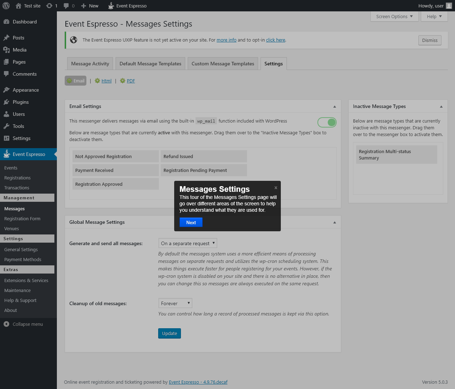This screenshot has height=389, width=455.
Task: Follow the UXIP 'more info' link
Action: coord(226,40)
